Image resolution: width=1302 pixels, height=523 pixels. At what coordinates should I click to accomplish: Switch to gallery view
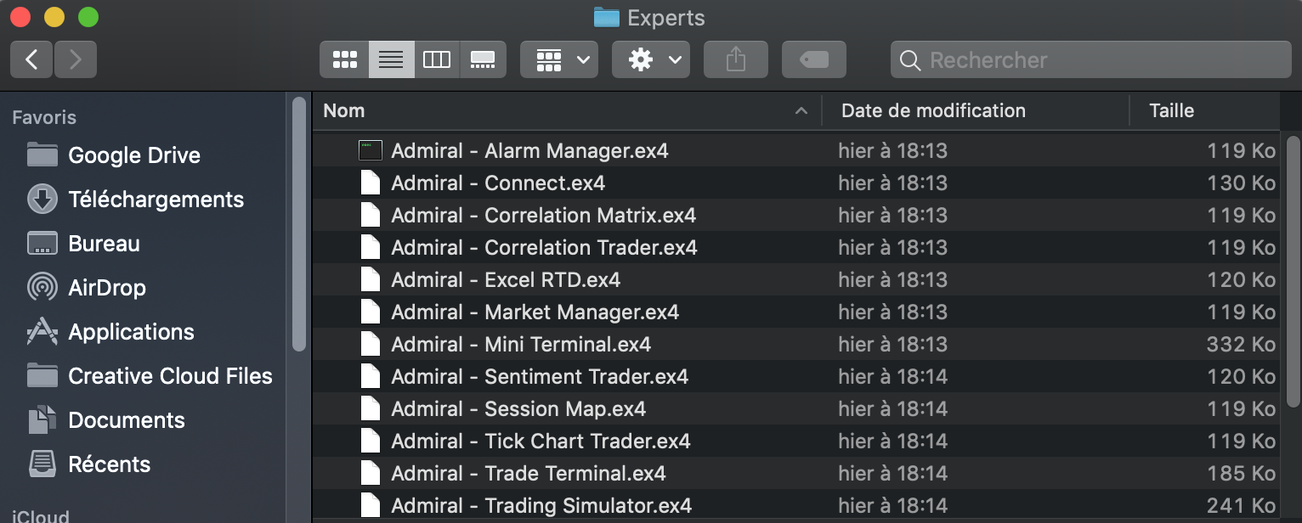coord(483,59)
